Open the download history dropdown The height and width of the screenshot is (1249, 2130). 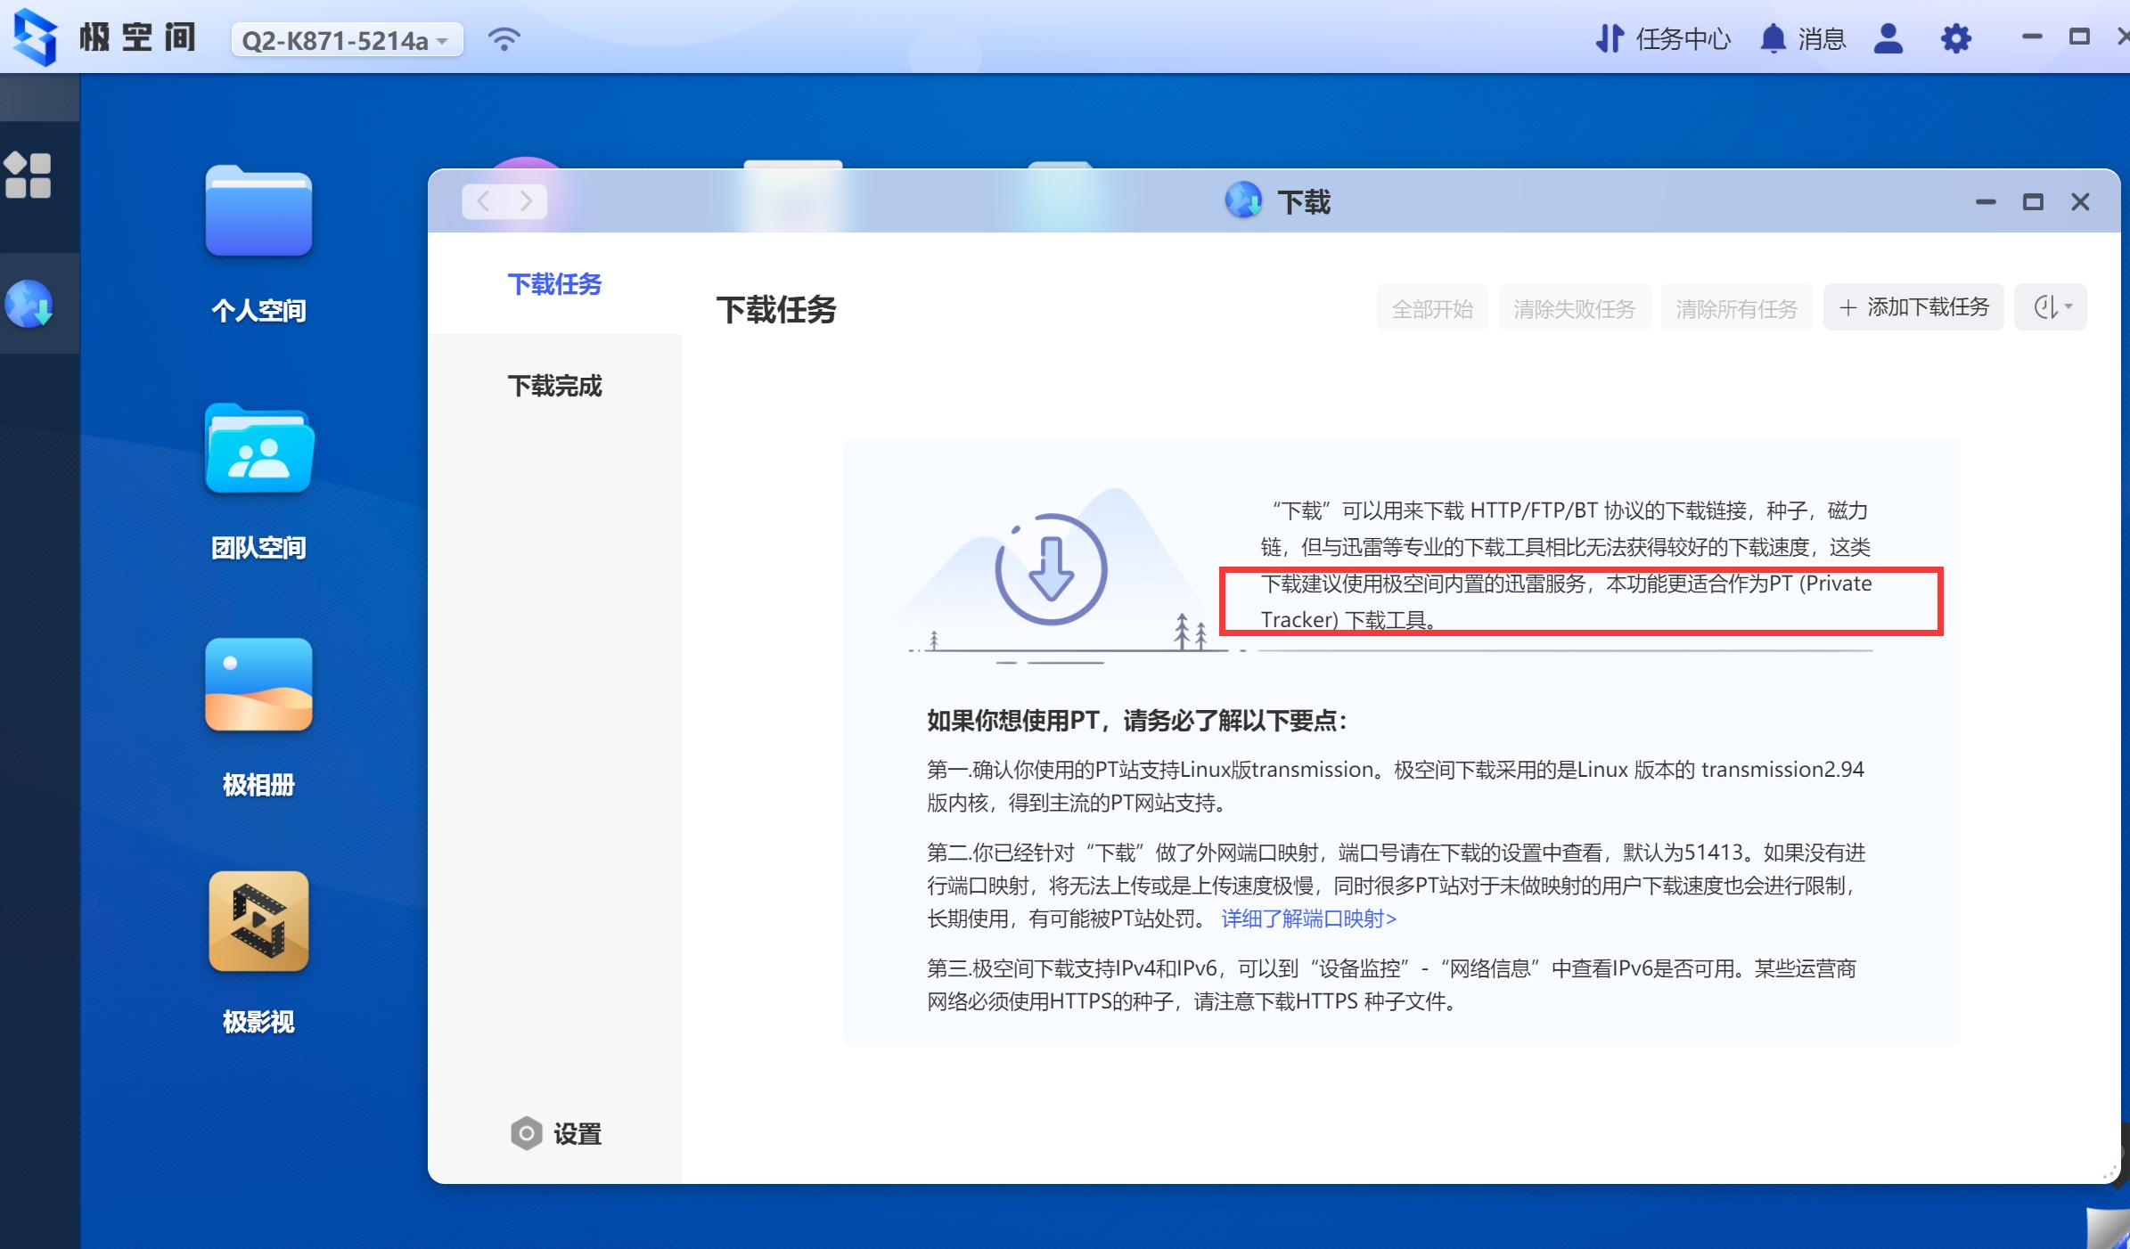point(2050,306)
